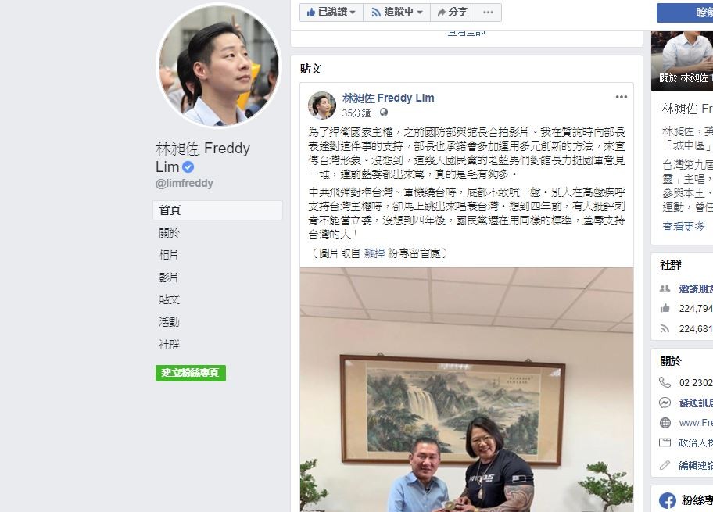Click the 分享 share button
Viewport: 713px width, 512px height.
(x=453, y=13)
